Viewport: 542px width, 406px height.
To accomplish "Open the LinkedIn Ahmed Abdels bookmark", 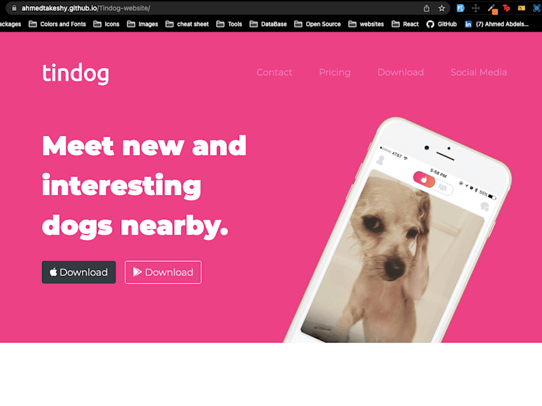I will (497, 24).
